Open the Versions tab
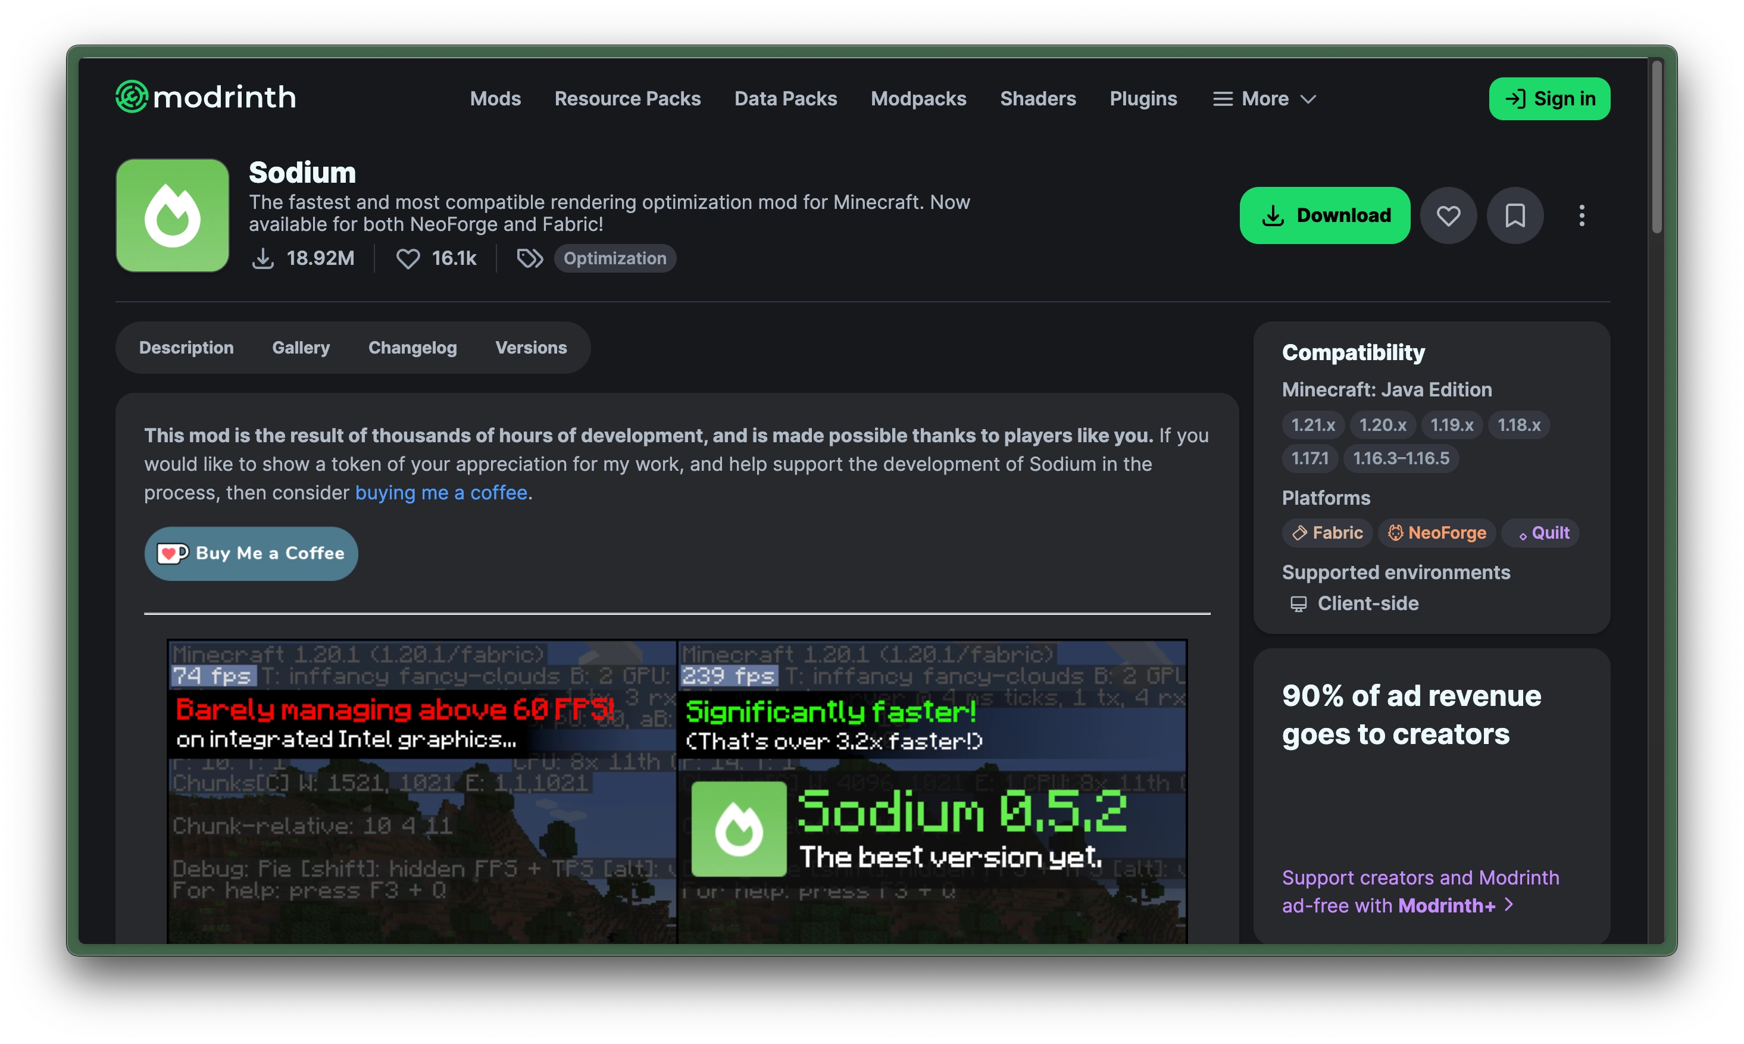 point(530,347)
